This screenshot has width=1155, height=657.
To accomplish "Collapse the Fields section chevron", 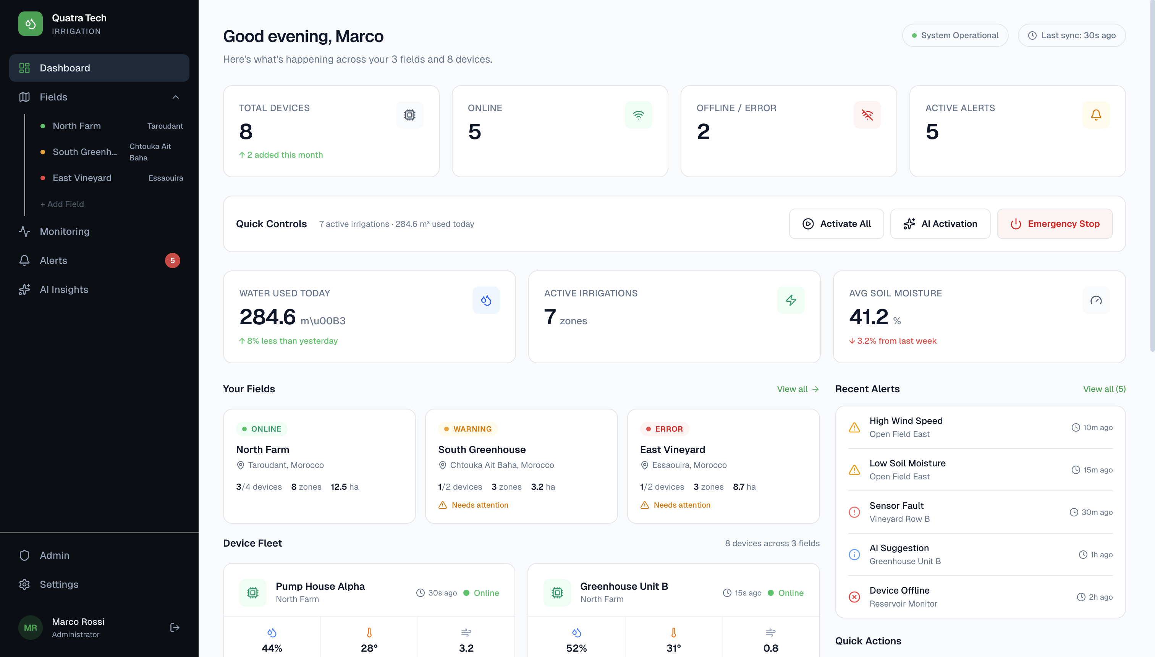I will click(x=176, y=97).
